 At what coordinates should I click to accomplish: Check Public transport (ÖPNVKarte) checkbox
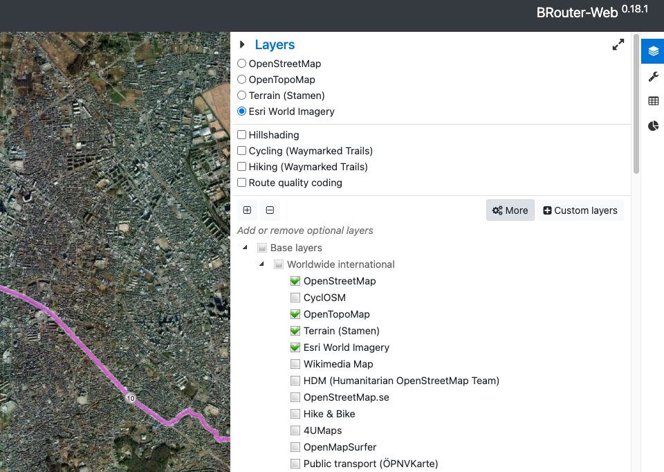pyautogui.click(x=295, y=464)
